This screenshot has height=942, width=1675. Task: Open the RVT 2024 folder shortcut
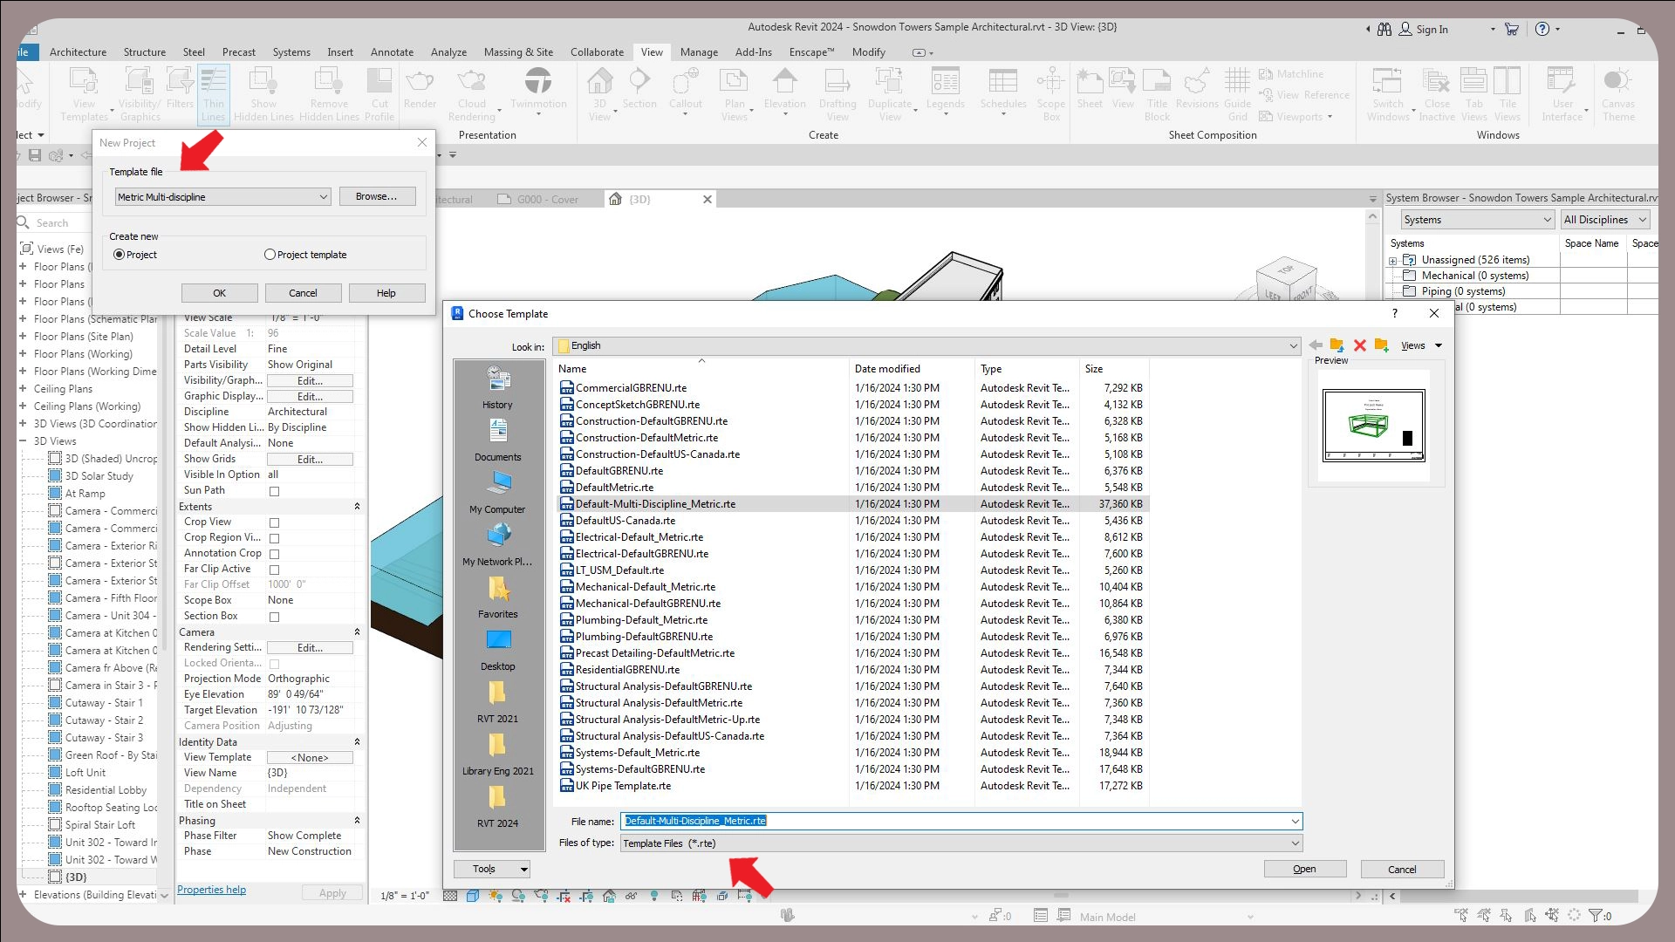497,805
